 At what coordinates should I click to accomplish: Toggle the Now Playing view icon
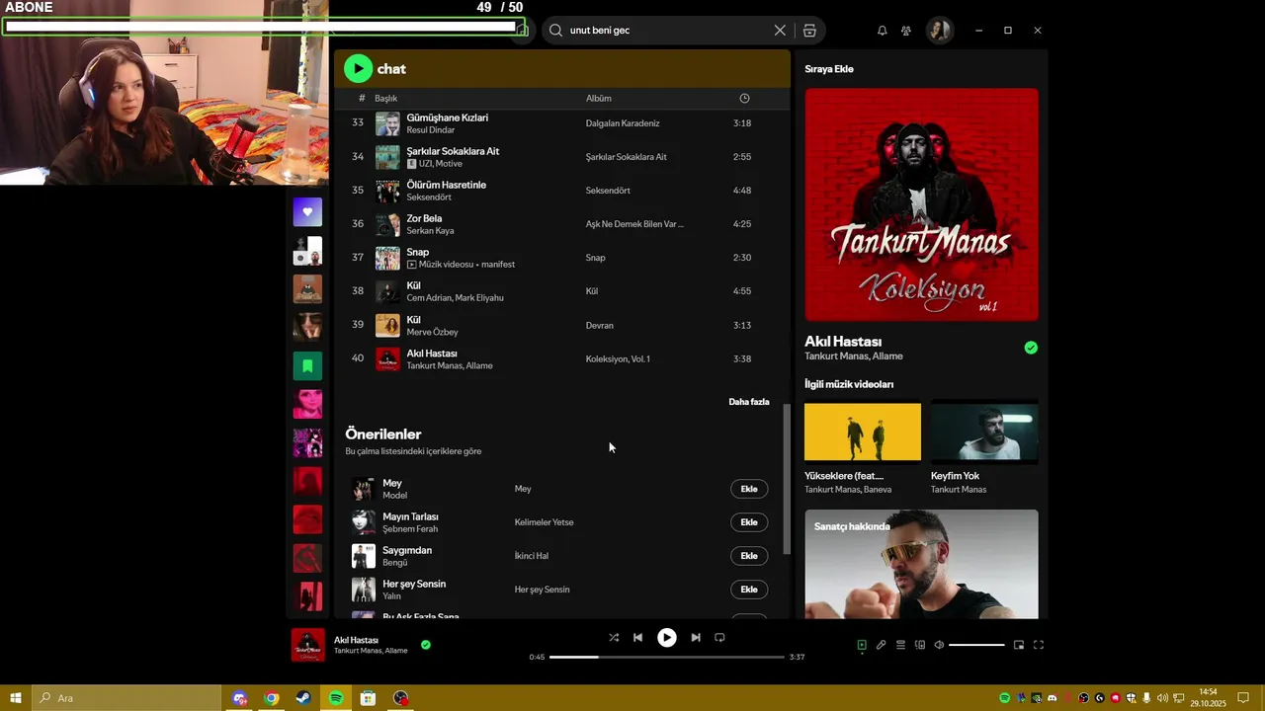[862, 645]
